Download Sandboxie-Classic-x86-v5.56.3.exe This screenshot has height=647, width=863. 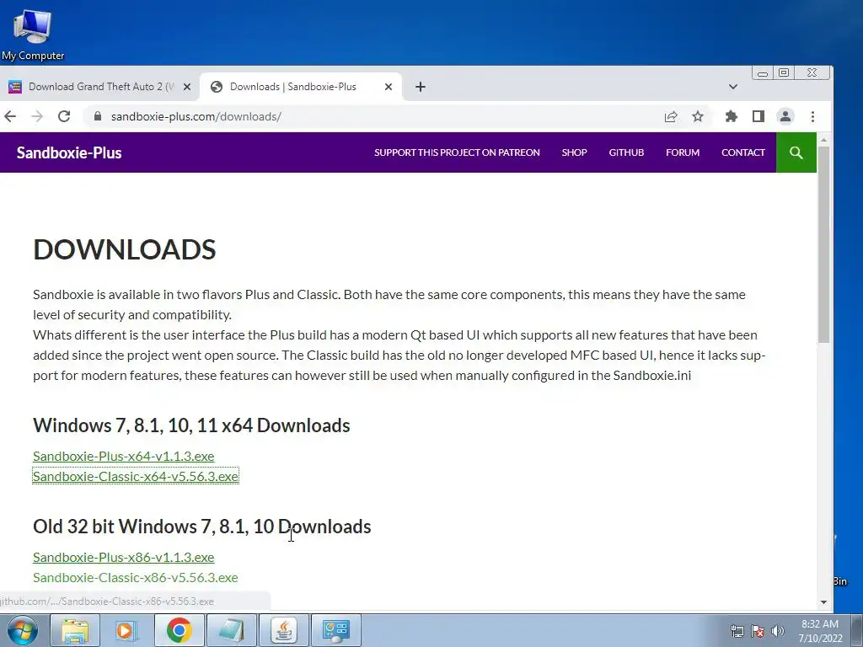click(x=136, y=578)
